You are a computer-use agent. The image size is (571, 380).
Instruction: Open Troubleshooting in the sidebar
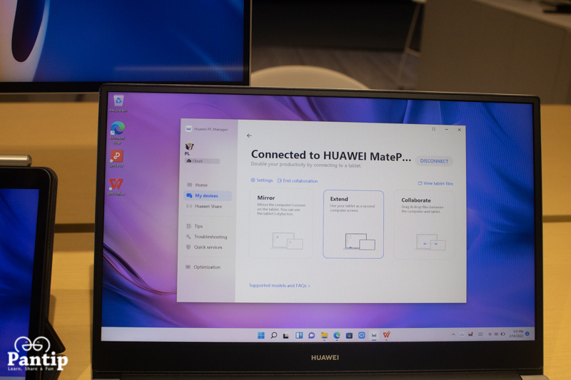206,237
